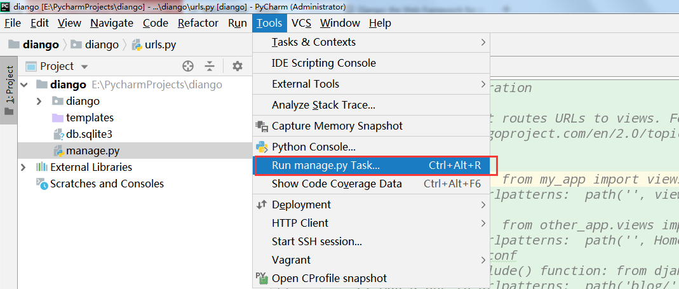The height and width of the screenshot is (289, 679).
Task: Click the External Libraries bars icon
Action: coord(42,167)
